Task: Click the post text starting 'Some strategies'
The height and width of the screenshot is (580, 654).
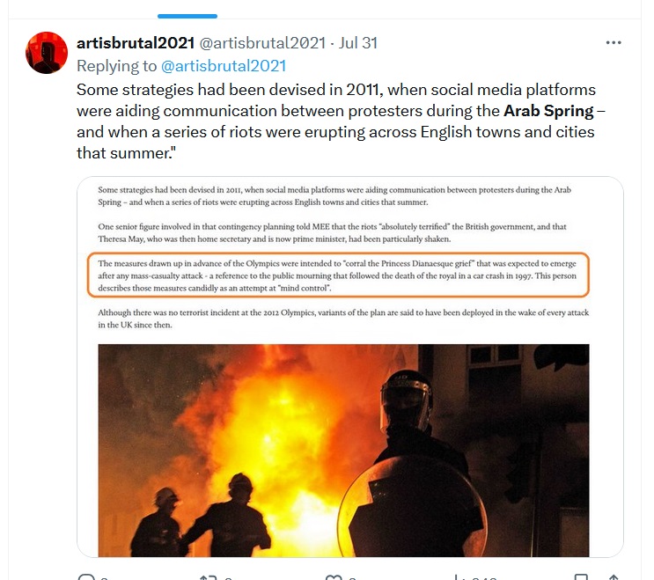Action: coord(341,121)
